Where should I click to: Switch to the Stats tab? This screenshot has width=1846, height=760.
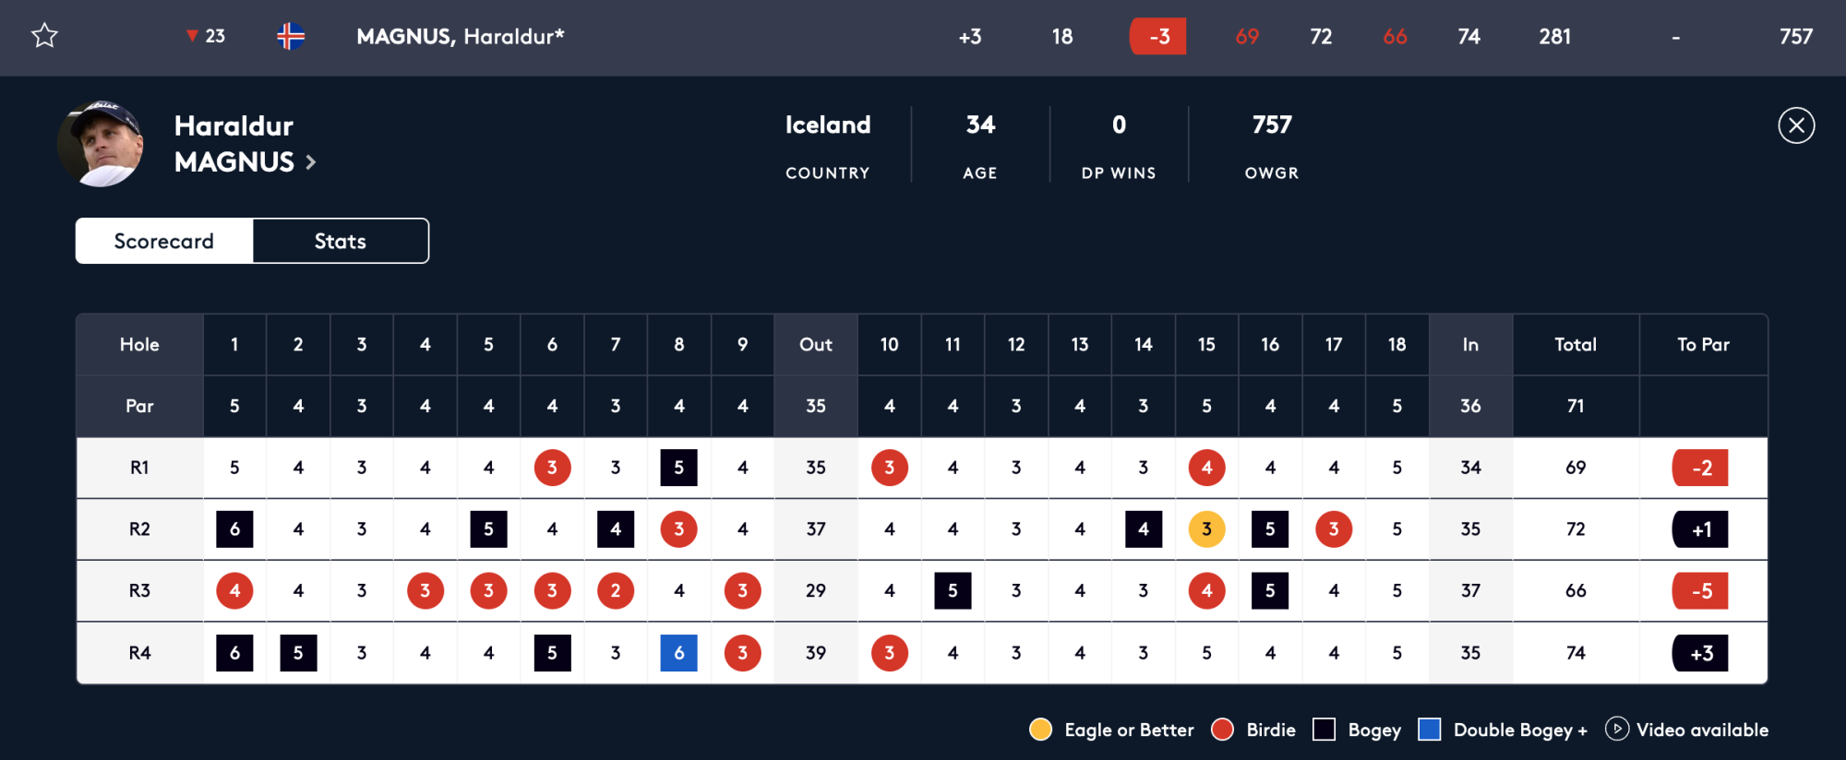tap(340, 241)
